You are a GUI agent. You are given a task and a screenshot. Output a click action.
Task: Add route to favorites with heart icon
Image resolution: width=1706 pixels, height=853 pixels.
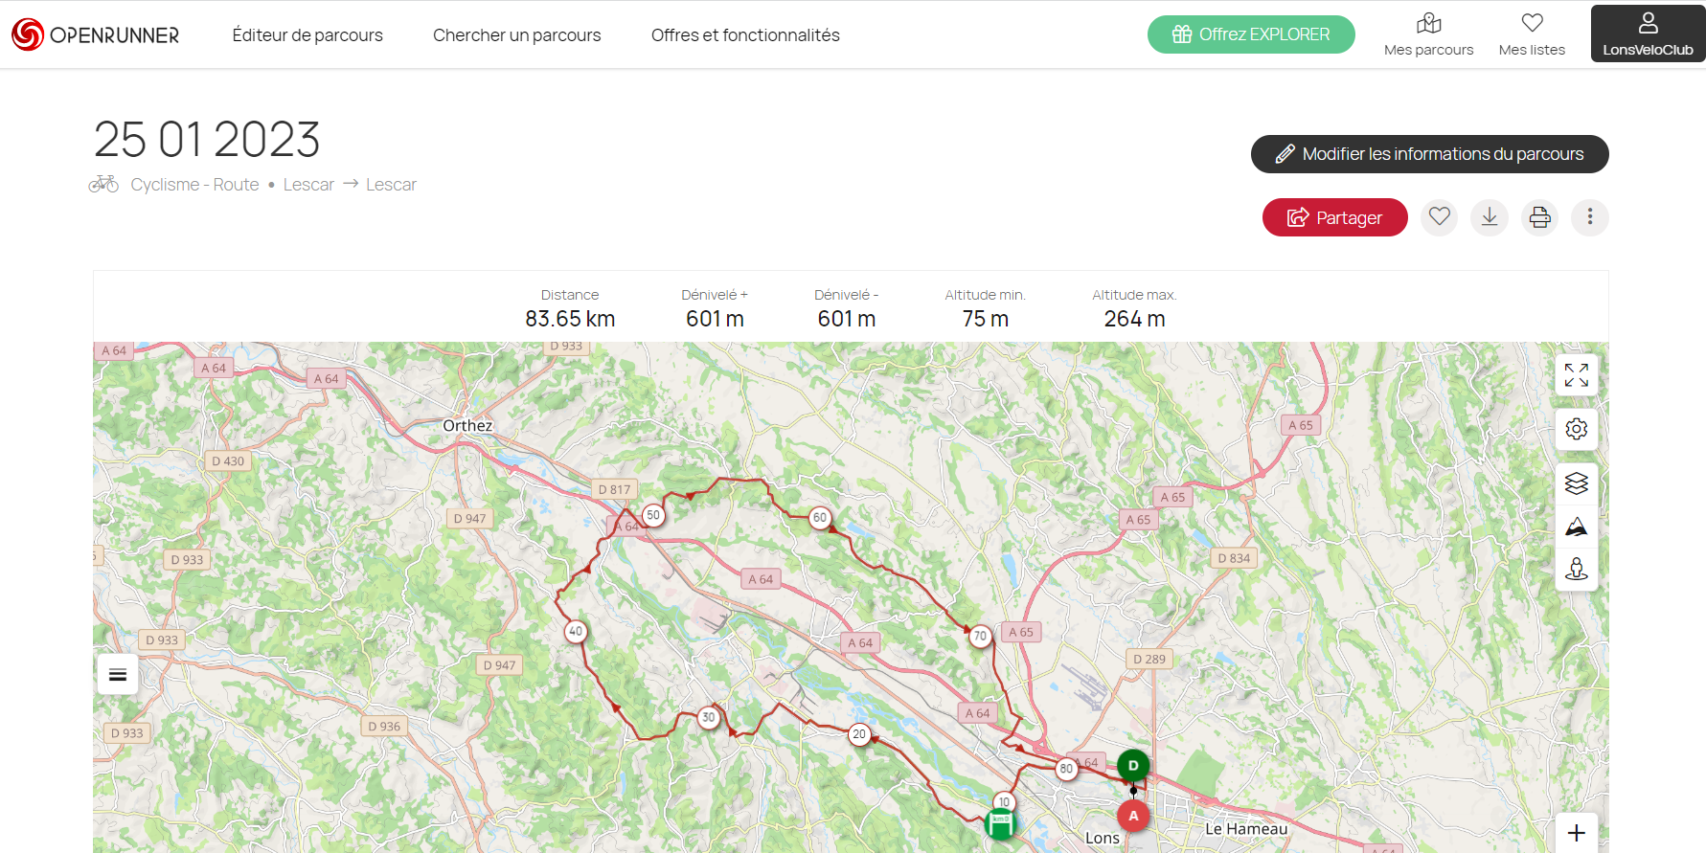[1439, 217]
